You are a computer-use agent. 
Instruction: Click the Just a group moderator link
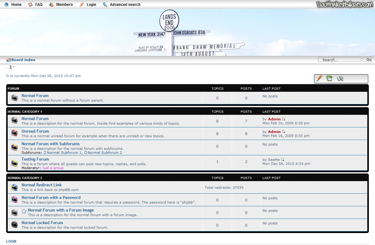(53, 168)
